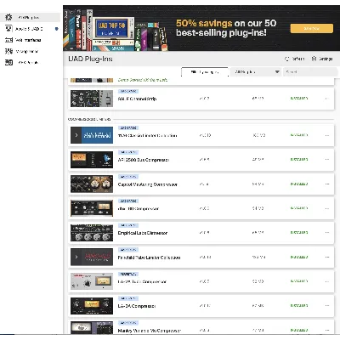Select the dbx 160 Compressor name
The height and width of the screenshot is (340, 340).
point(139,209)
